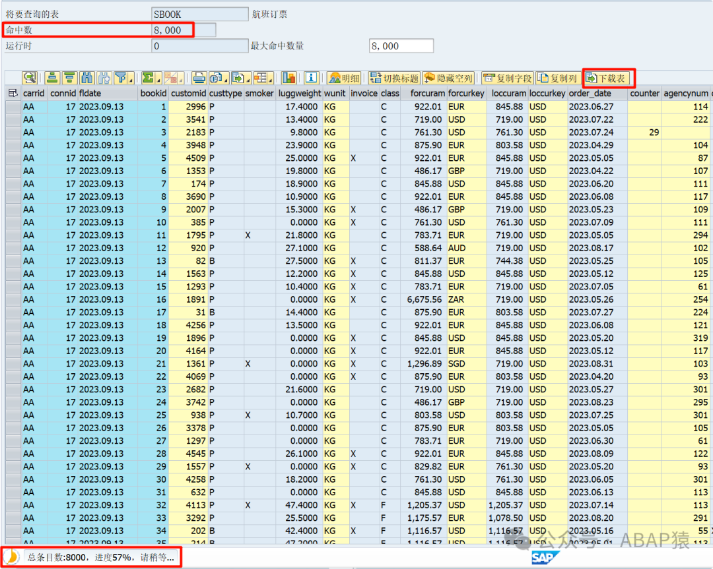Viewport: 713px width, 569px height.
Task: Click the Subtotals icon
Action: pyautogui.click(x=171, y=78)
